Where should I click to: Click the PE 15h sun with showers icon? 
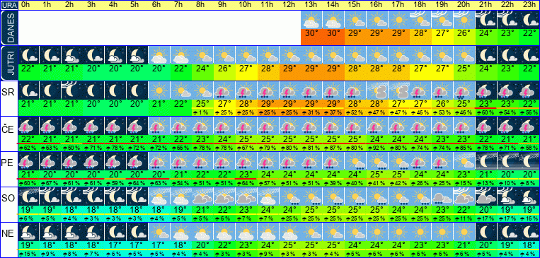point(355,161)
